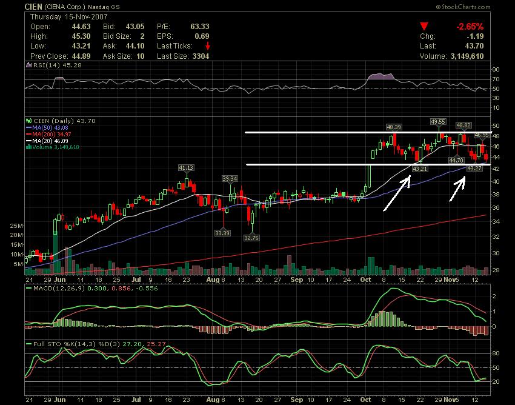This screenshot has width=515, height=405.
Task: Click the blue MA(50) legend line swatch
Action: click(x=29, y=127)
